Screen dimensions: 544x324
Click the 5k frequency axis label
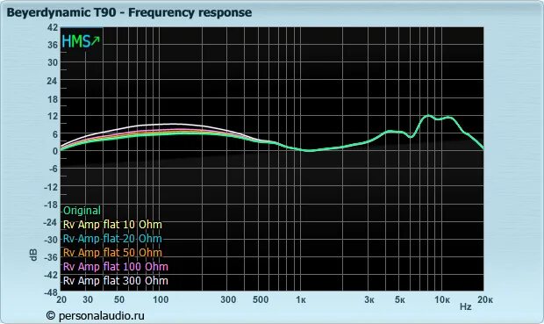coord(400,299)
